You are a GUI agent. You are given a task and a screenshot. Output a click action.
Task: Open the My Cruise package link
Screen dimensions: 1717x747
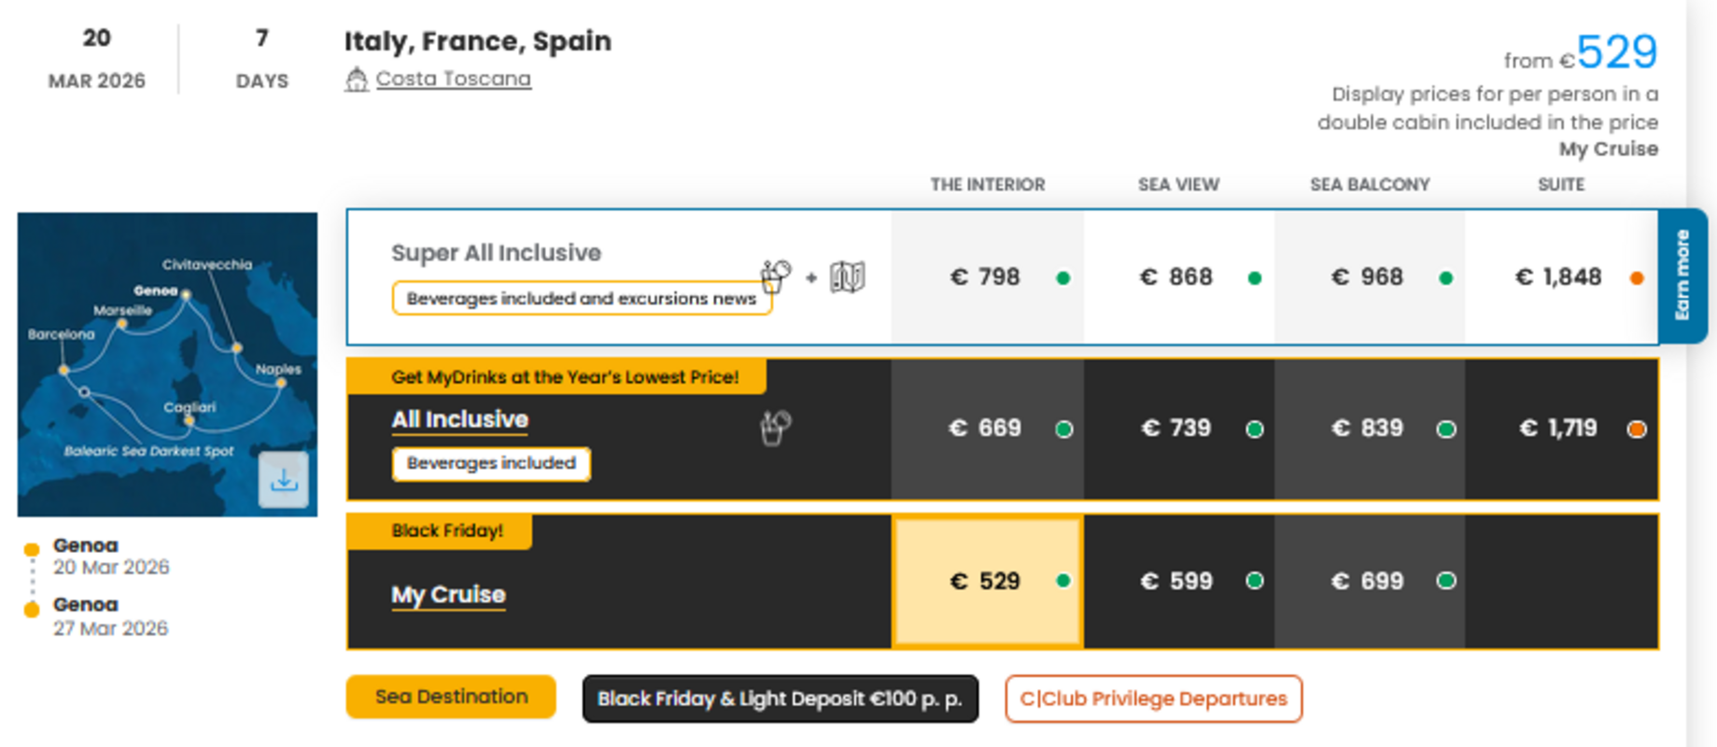click(448, 595)
